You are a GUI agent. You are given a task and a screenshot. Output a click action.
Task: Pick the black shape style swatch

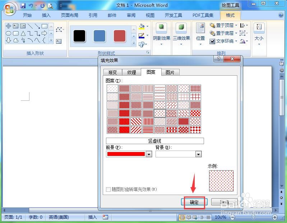tap(79, 36)
